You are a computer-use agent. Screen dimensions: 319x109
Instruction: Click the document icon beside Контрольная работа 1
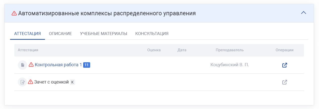(x=22, y=65)
